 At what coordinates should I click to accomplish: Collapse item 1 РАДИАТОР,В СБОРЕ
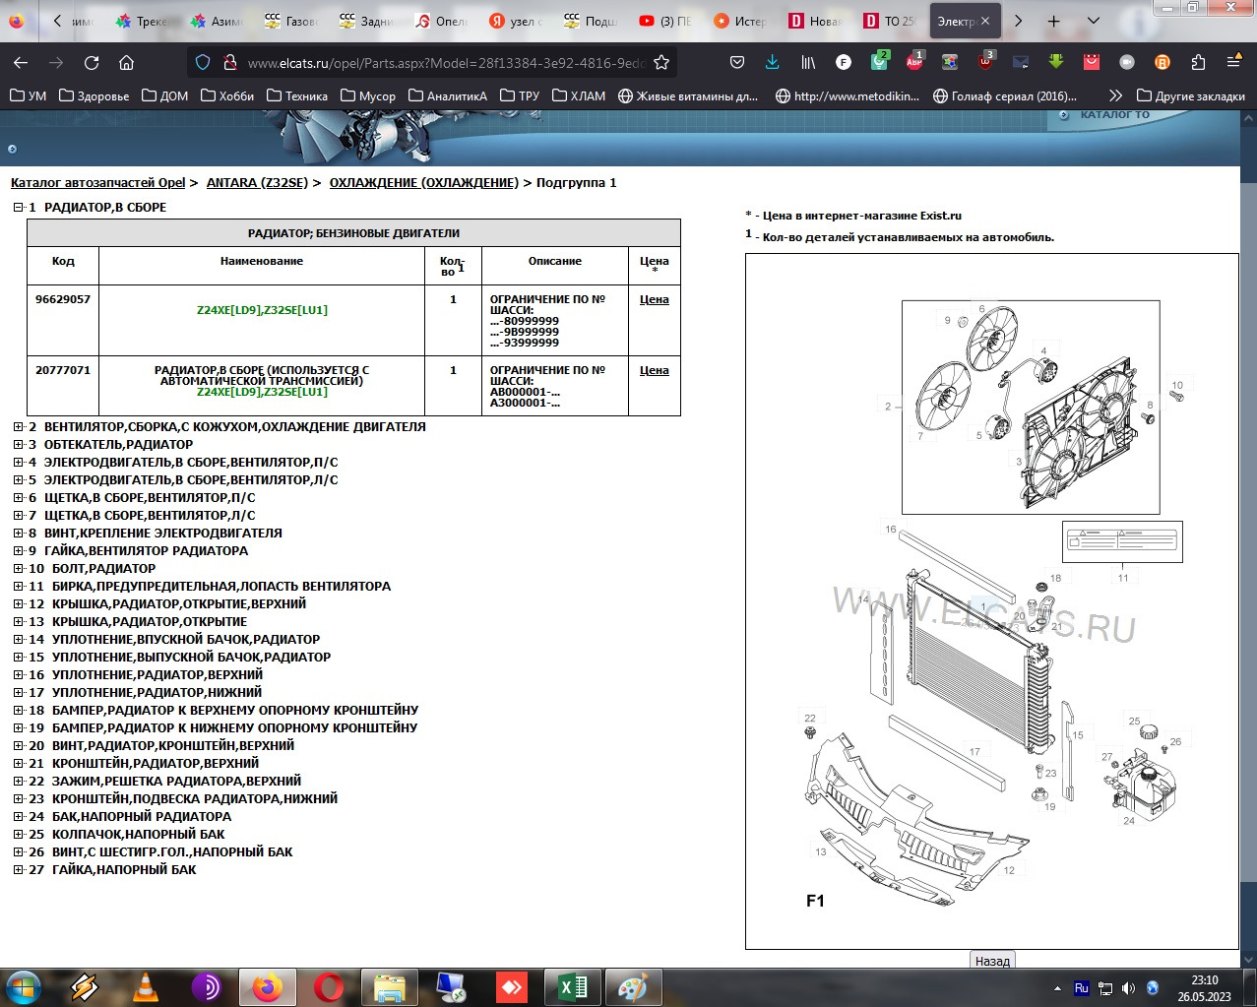tap(18, 208)
